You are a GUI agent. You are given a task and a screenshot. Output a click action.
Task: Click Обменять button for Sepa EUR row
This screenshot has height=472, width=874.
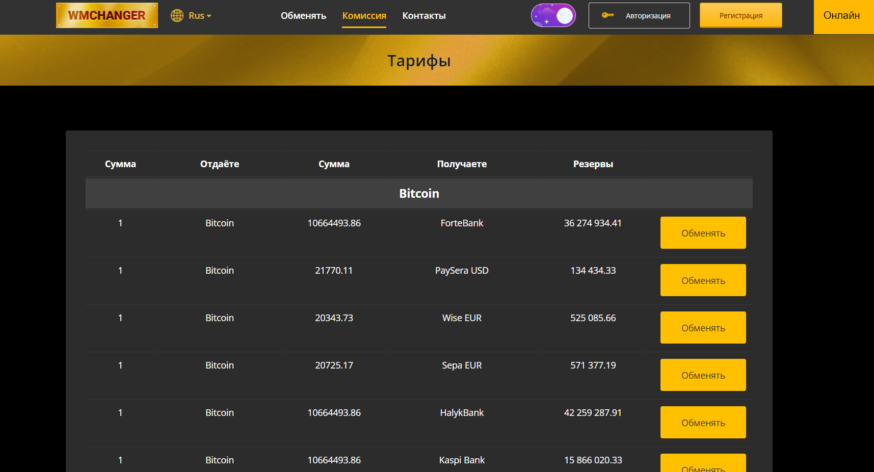click(x=703, y=375)
